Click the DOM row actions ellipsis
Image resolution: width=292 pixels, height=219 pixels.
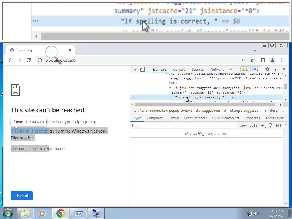132,97
